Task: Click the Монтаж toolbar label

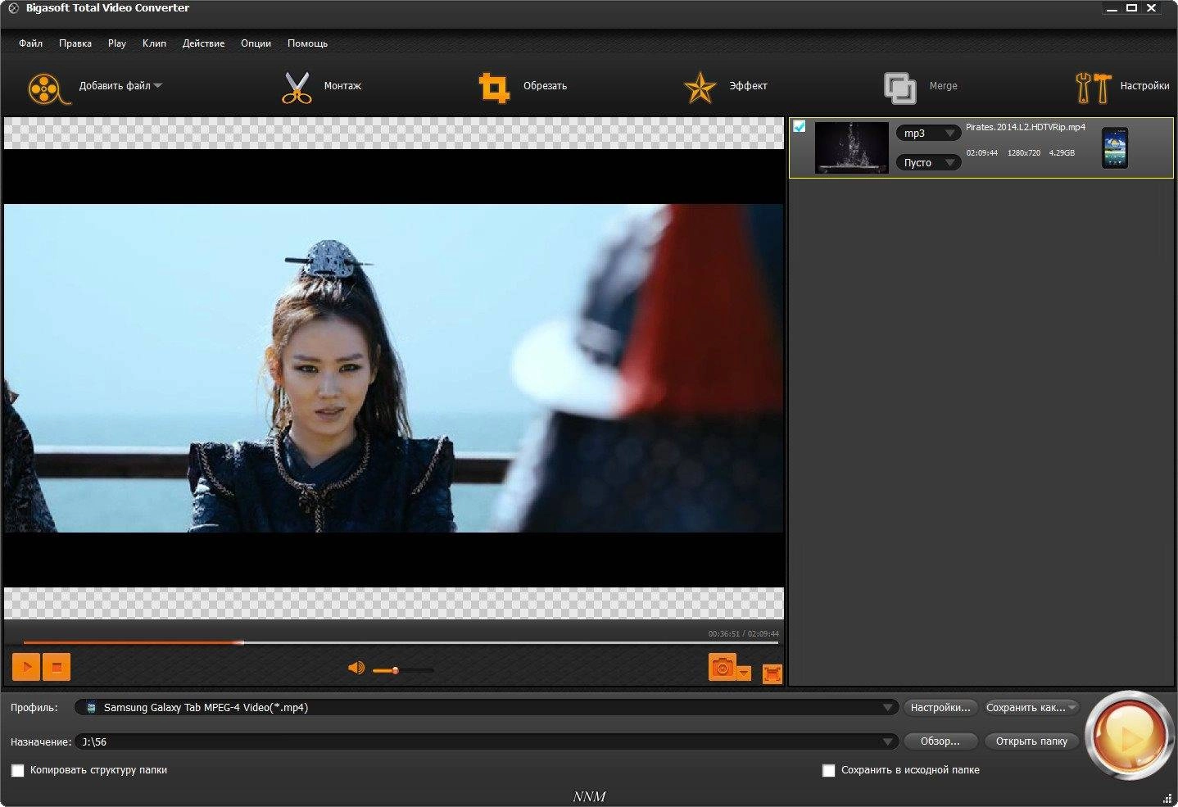Action: pos(342,86)
